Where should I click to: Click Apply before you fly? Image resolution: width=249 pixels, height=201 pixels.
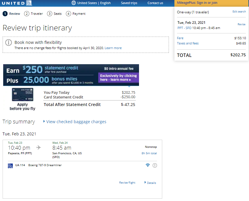pos(22,107)
